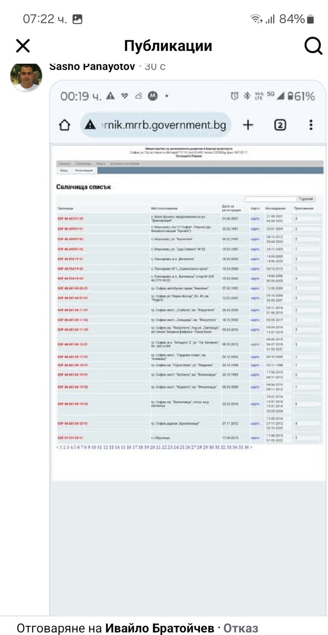Tap the Sasho Panayotov author name

coord(92,67)
